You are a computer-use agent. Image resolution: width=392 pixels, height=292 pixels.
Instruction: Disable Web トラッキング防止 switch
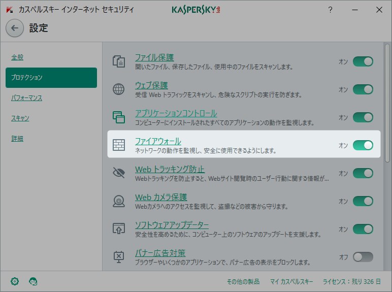point(363,173)
